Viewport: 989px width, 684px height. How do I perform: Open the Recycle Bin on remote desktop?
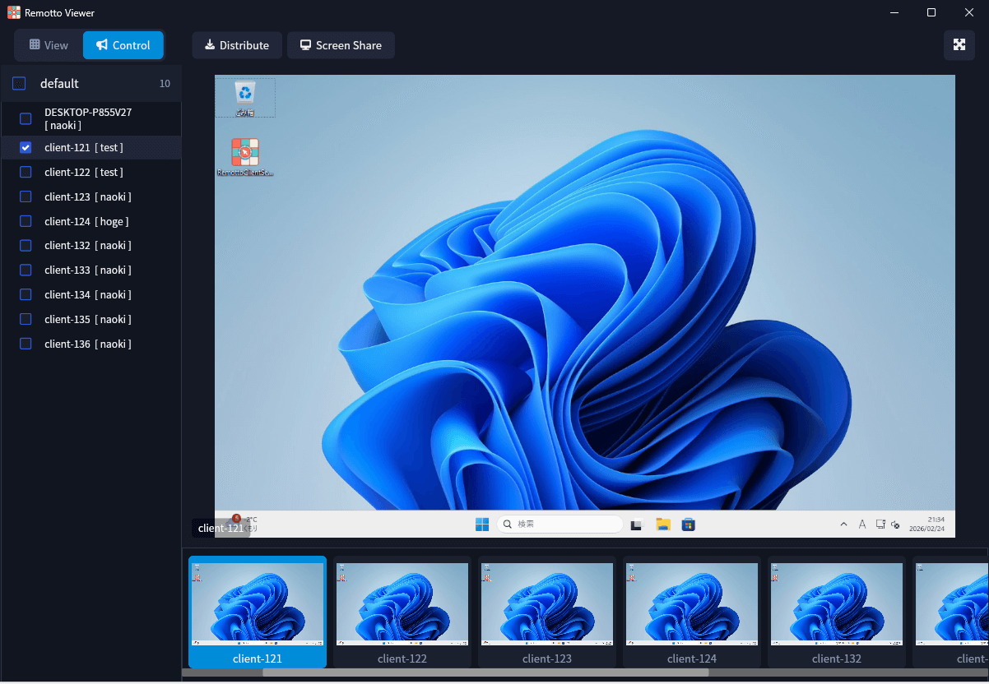(x=244, y=93)
